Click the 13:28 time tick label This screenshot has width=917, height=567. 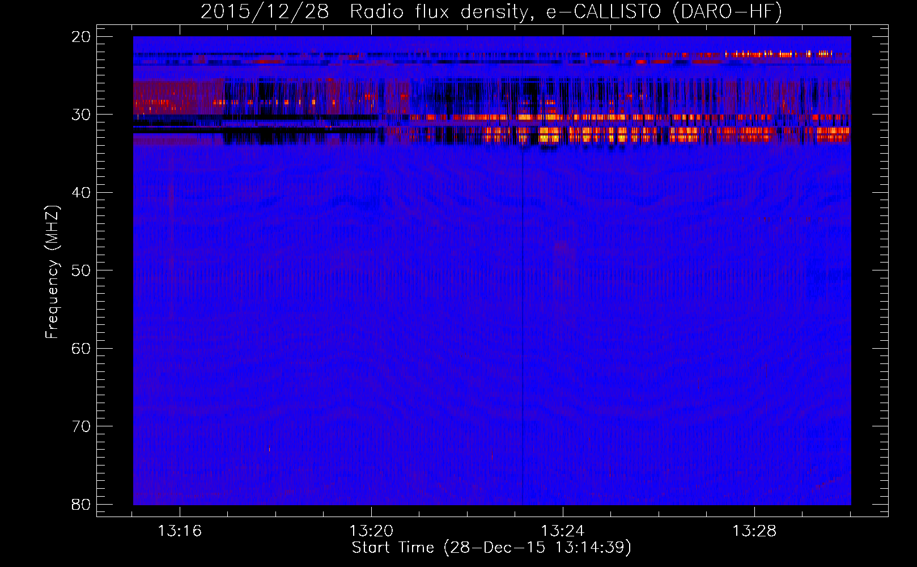pos(754,531)
